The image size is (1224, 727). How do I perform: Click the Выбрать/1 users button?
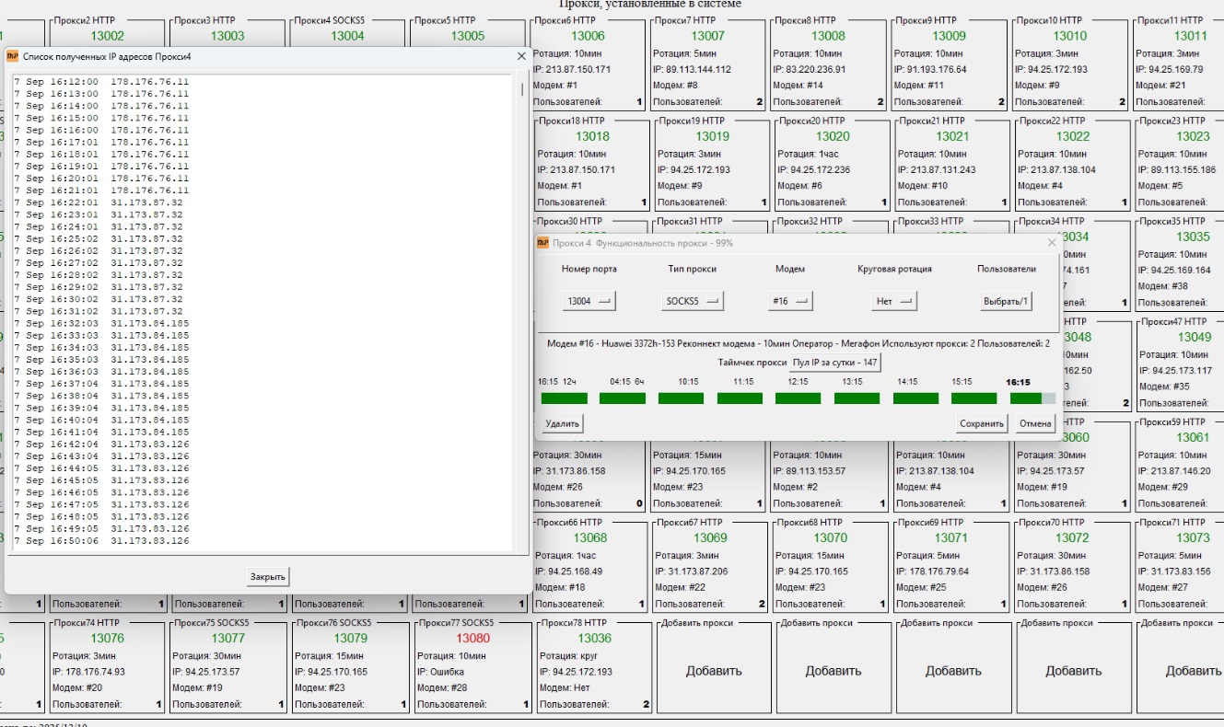click(1006, 301)
